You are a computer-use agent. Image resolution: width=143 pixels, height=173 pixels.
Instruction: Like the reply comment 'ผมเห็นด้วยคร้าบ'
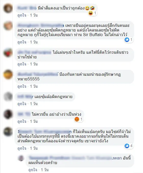click(x=33, y=170)
